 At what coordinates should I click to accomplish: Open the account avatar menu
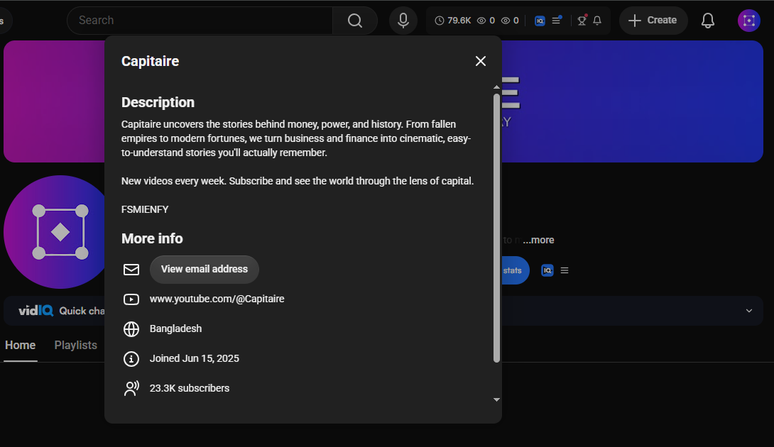click(x=749, y=21)
